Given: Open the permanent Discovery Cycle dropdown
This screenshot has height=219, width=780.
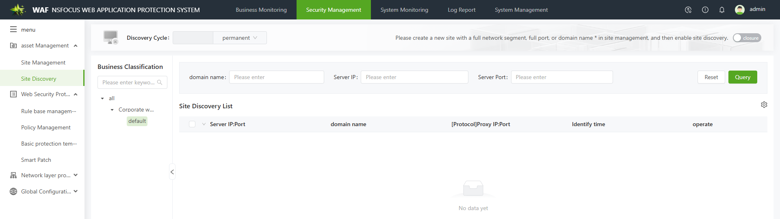Looking at the screenshot, I should pos(240,38).
